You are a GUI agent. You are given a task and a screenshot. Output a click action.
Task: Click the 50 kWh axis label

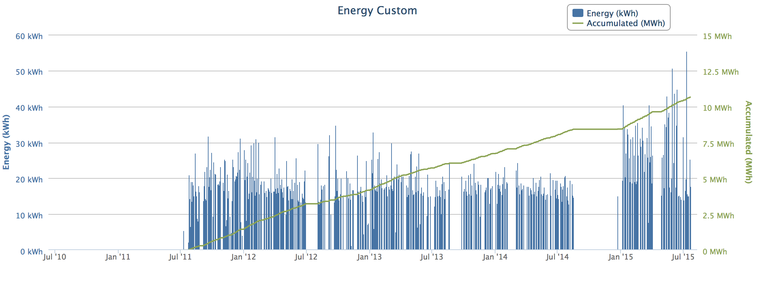point(29,72)
